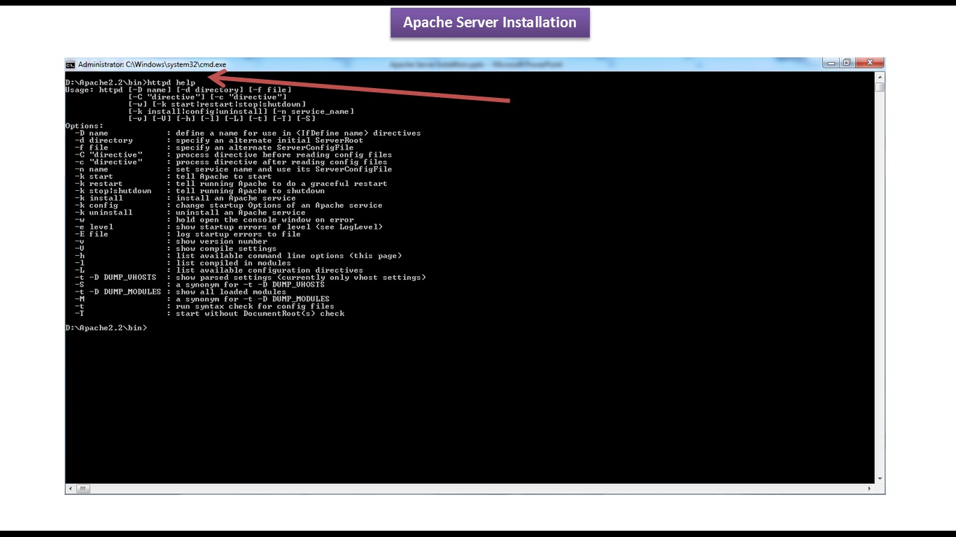
Task: Click 'a synonym for -t -D DUMP_MODULES'
Action: [252, 299]
